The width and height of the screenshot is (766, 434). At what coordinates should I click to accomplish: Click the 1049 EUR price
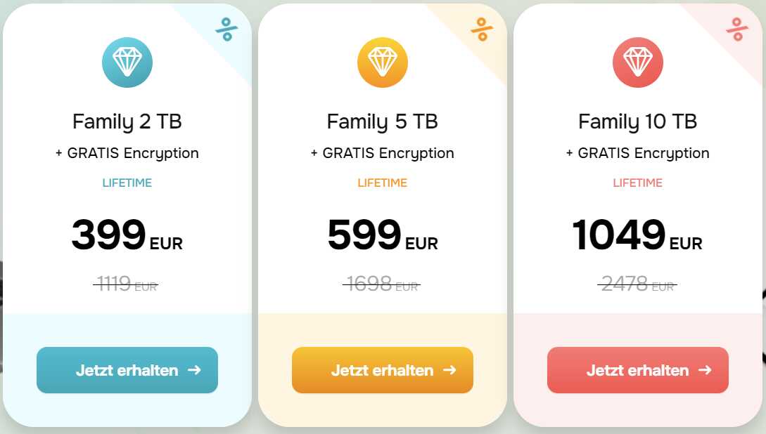pyautogui.click(x=637, y=235)
